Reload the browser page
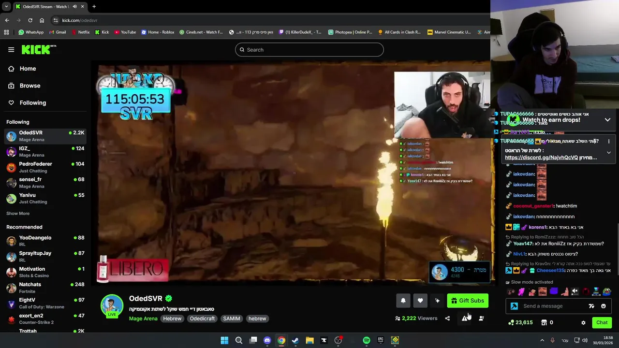619x348 pixels. point(30,20)
